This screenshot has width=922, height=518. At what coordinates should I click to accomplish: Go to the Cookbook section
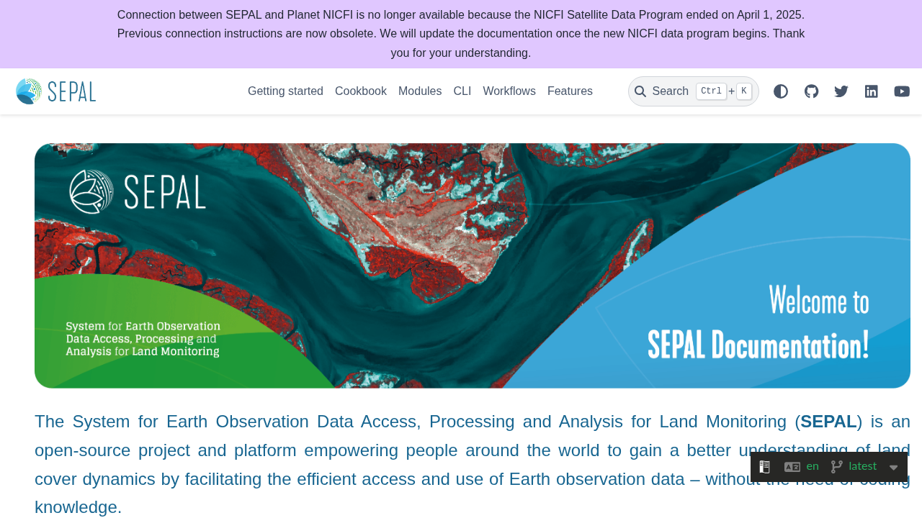click(x=361, y=91)
